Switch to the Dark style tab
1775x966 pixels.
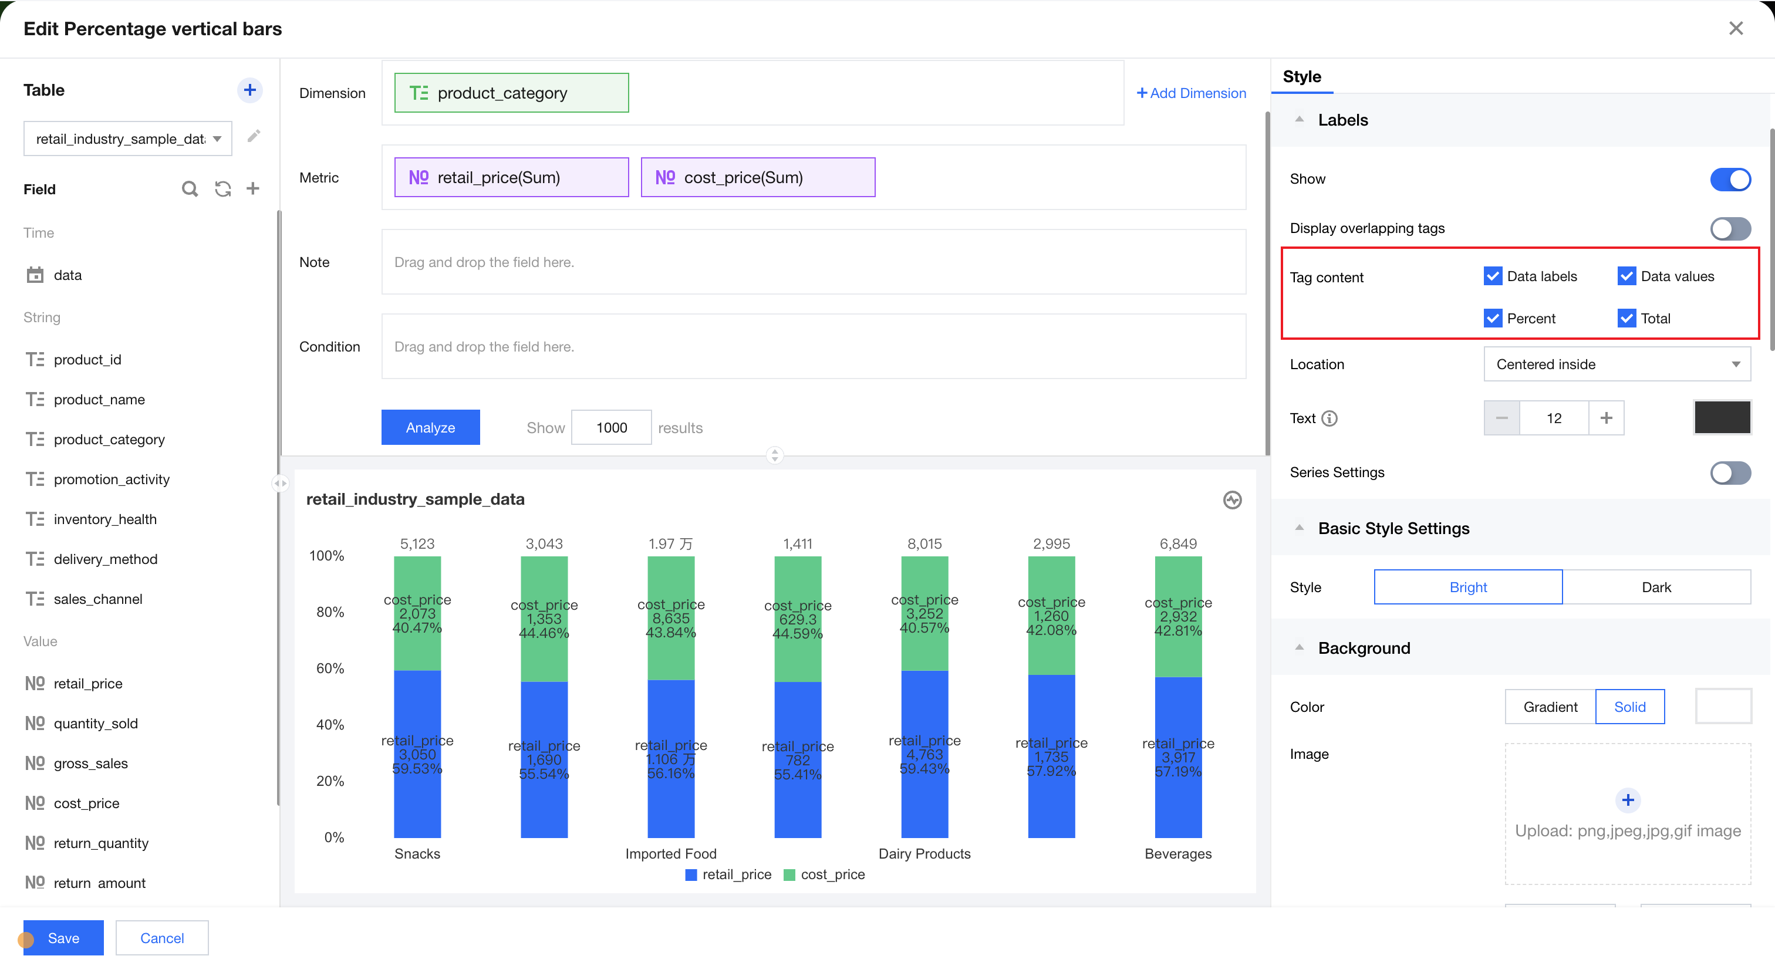(x=1656, y=587)
